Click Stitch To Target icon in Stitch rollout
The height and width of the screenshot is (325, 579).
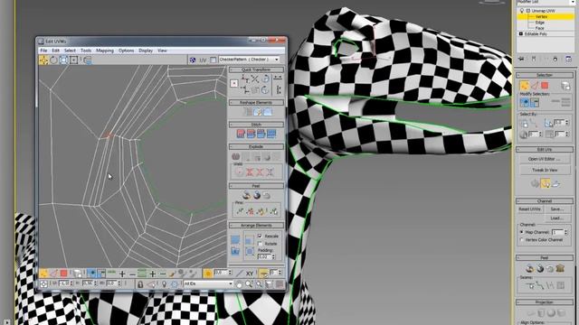241,134
